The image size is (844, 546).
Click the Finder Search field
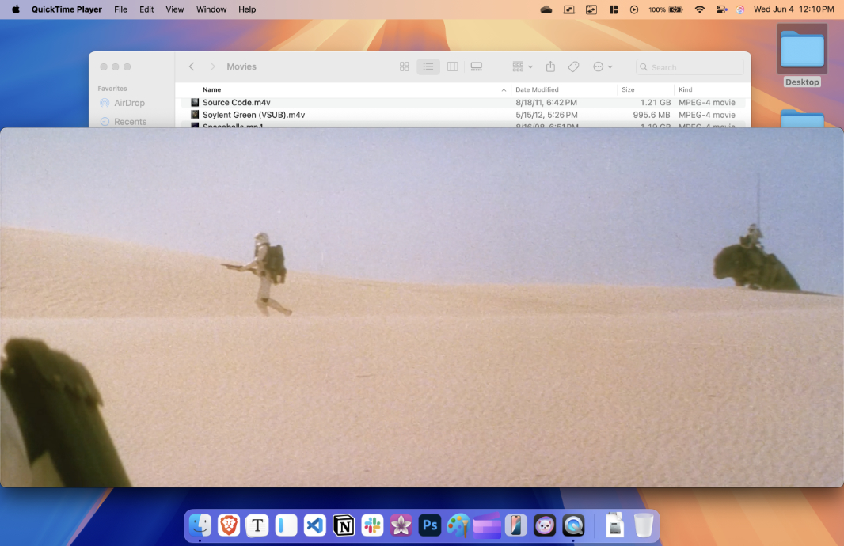coord(690,67)
